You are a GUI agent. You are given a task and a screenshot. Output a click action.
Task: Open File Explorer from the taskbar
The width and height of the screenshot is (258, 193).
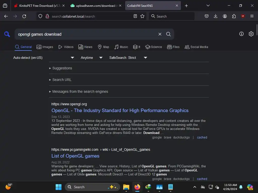(x=126, y=187)
